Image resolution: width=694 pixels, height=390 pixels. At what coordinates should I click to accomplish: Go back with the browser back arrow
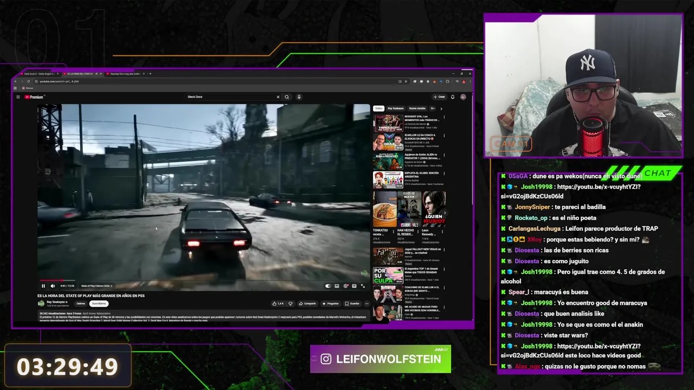(x=16, y=81)
